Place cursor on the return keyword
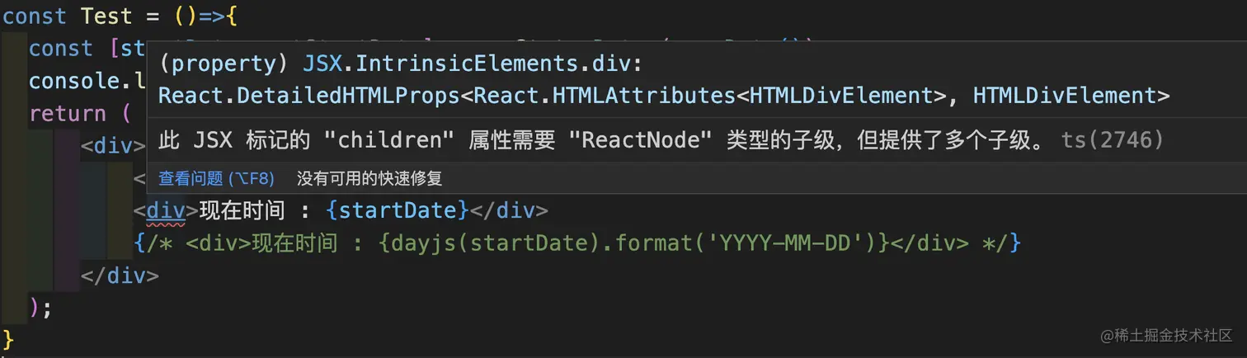 68,113
